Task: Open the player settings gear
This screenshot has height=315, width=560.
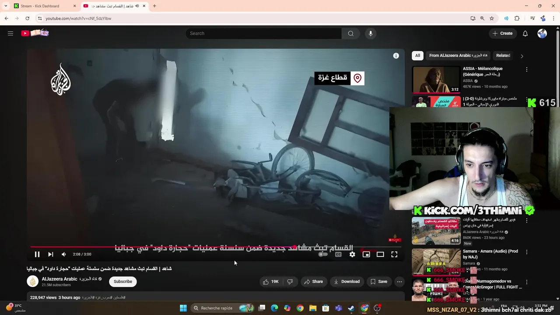Action: (x=352, y=254)
